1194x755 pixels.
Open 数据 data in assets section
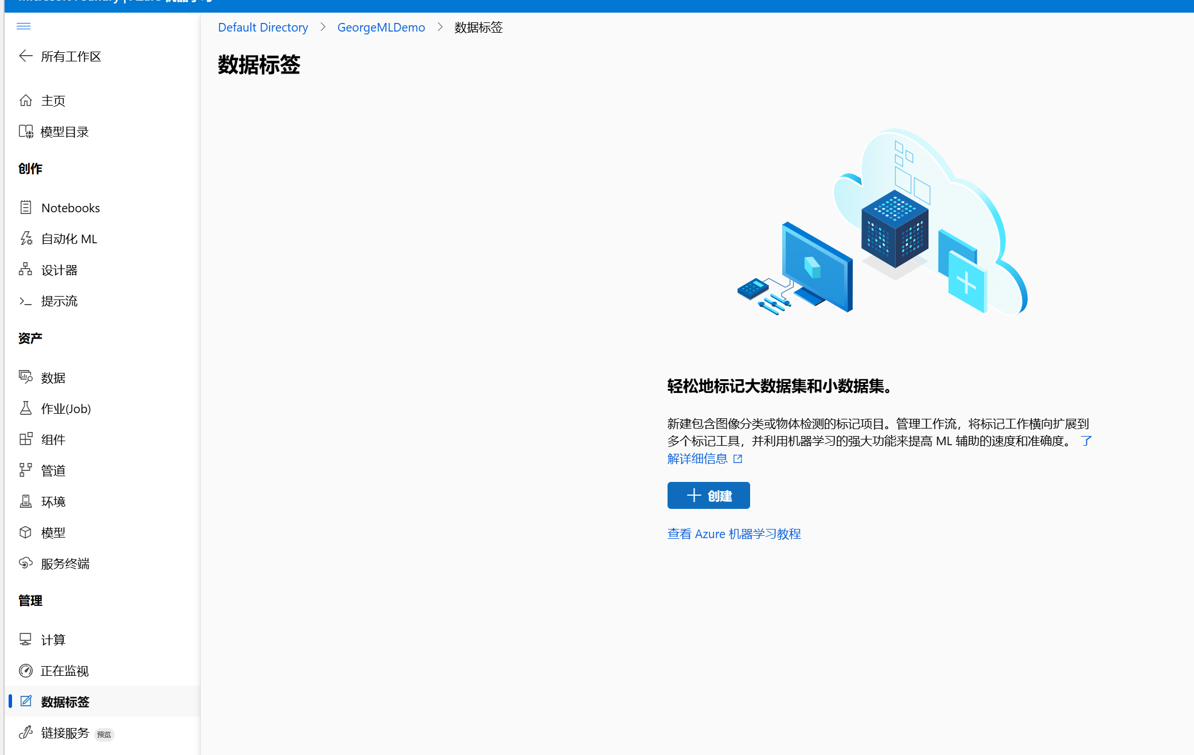(53, 377)
